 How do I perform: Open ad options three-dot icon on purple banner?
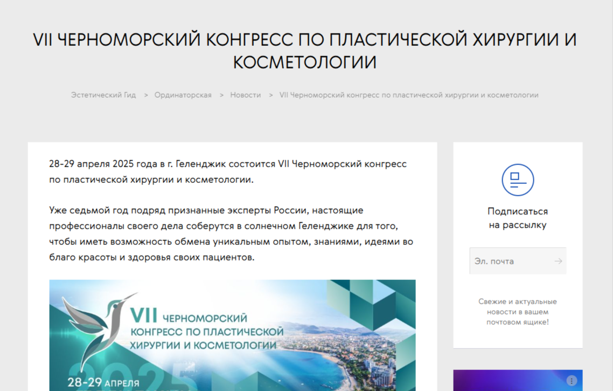point(572,380)
